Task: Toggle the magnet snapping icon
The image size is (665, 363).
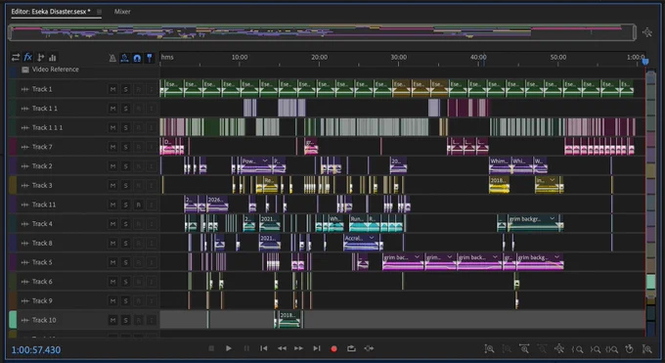Action: tap(137, 58)
